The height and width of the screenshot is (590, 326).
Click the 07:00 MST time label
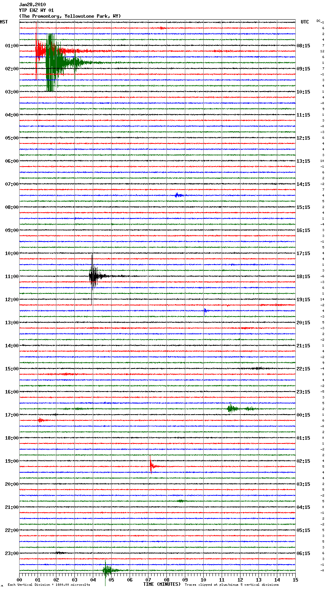click(12, 184)
